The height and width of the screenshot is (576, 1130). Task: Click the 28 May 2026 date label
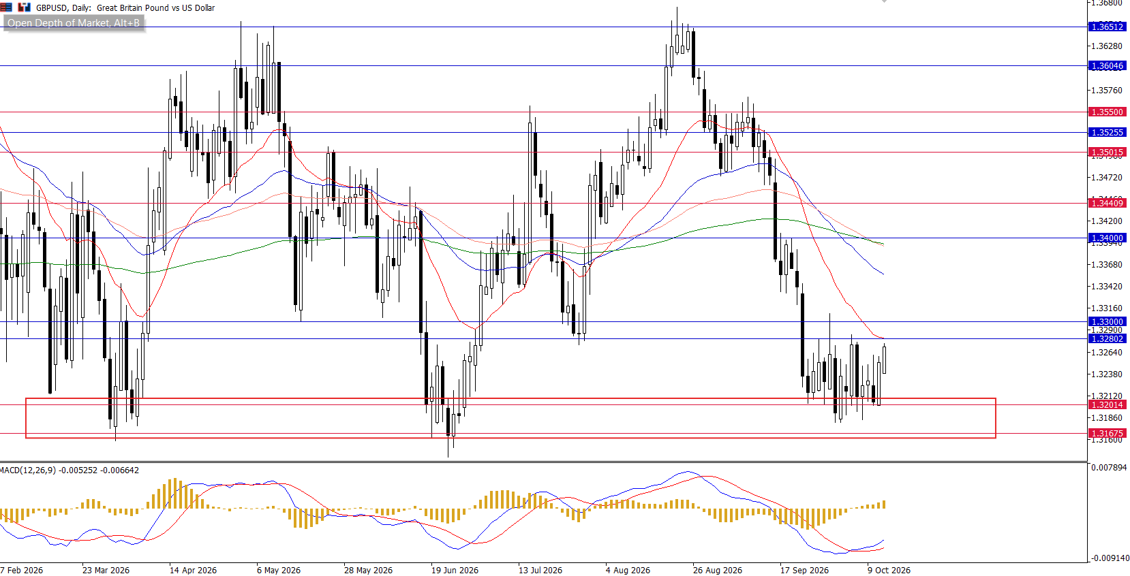(x=368, y=571)
